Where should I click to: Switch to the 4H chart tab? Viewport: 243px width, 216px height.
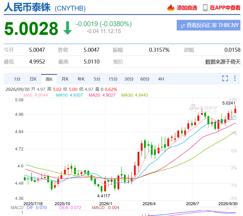tap(161, 79)
